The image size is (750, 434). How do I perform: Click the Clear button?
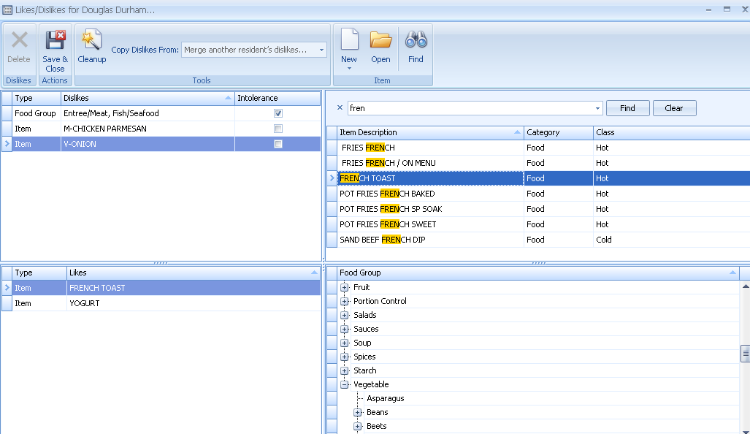tap(674, 108)
